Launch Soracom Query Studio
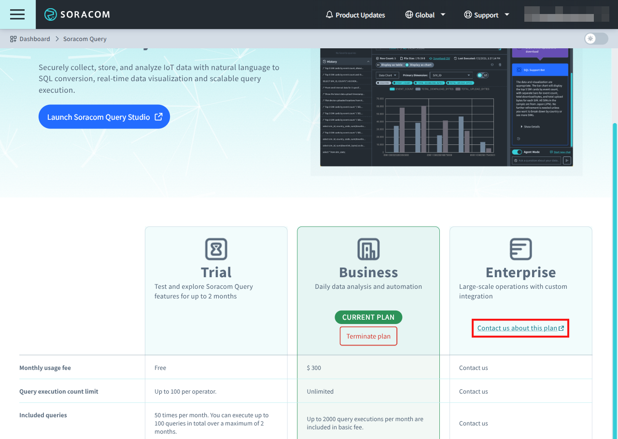This screenshot has height=439, width=618. [x=104, y=117]
